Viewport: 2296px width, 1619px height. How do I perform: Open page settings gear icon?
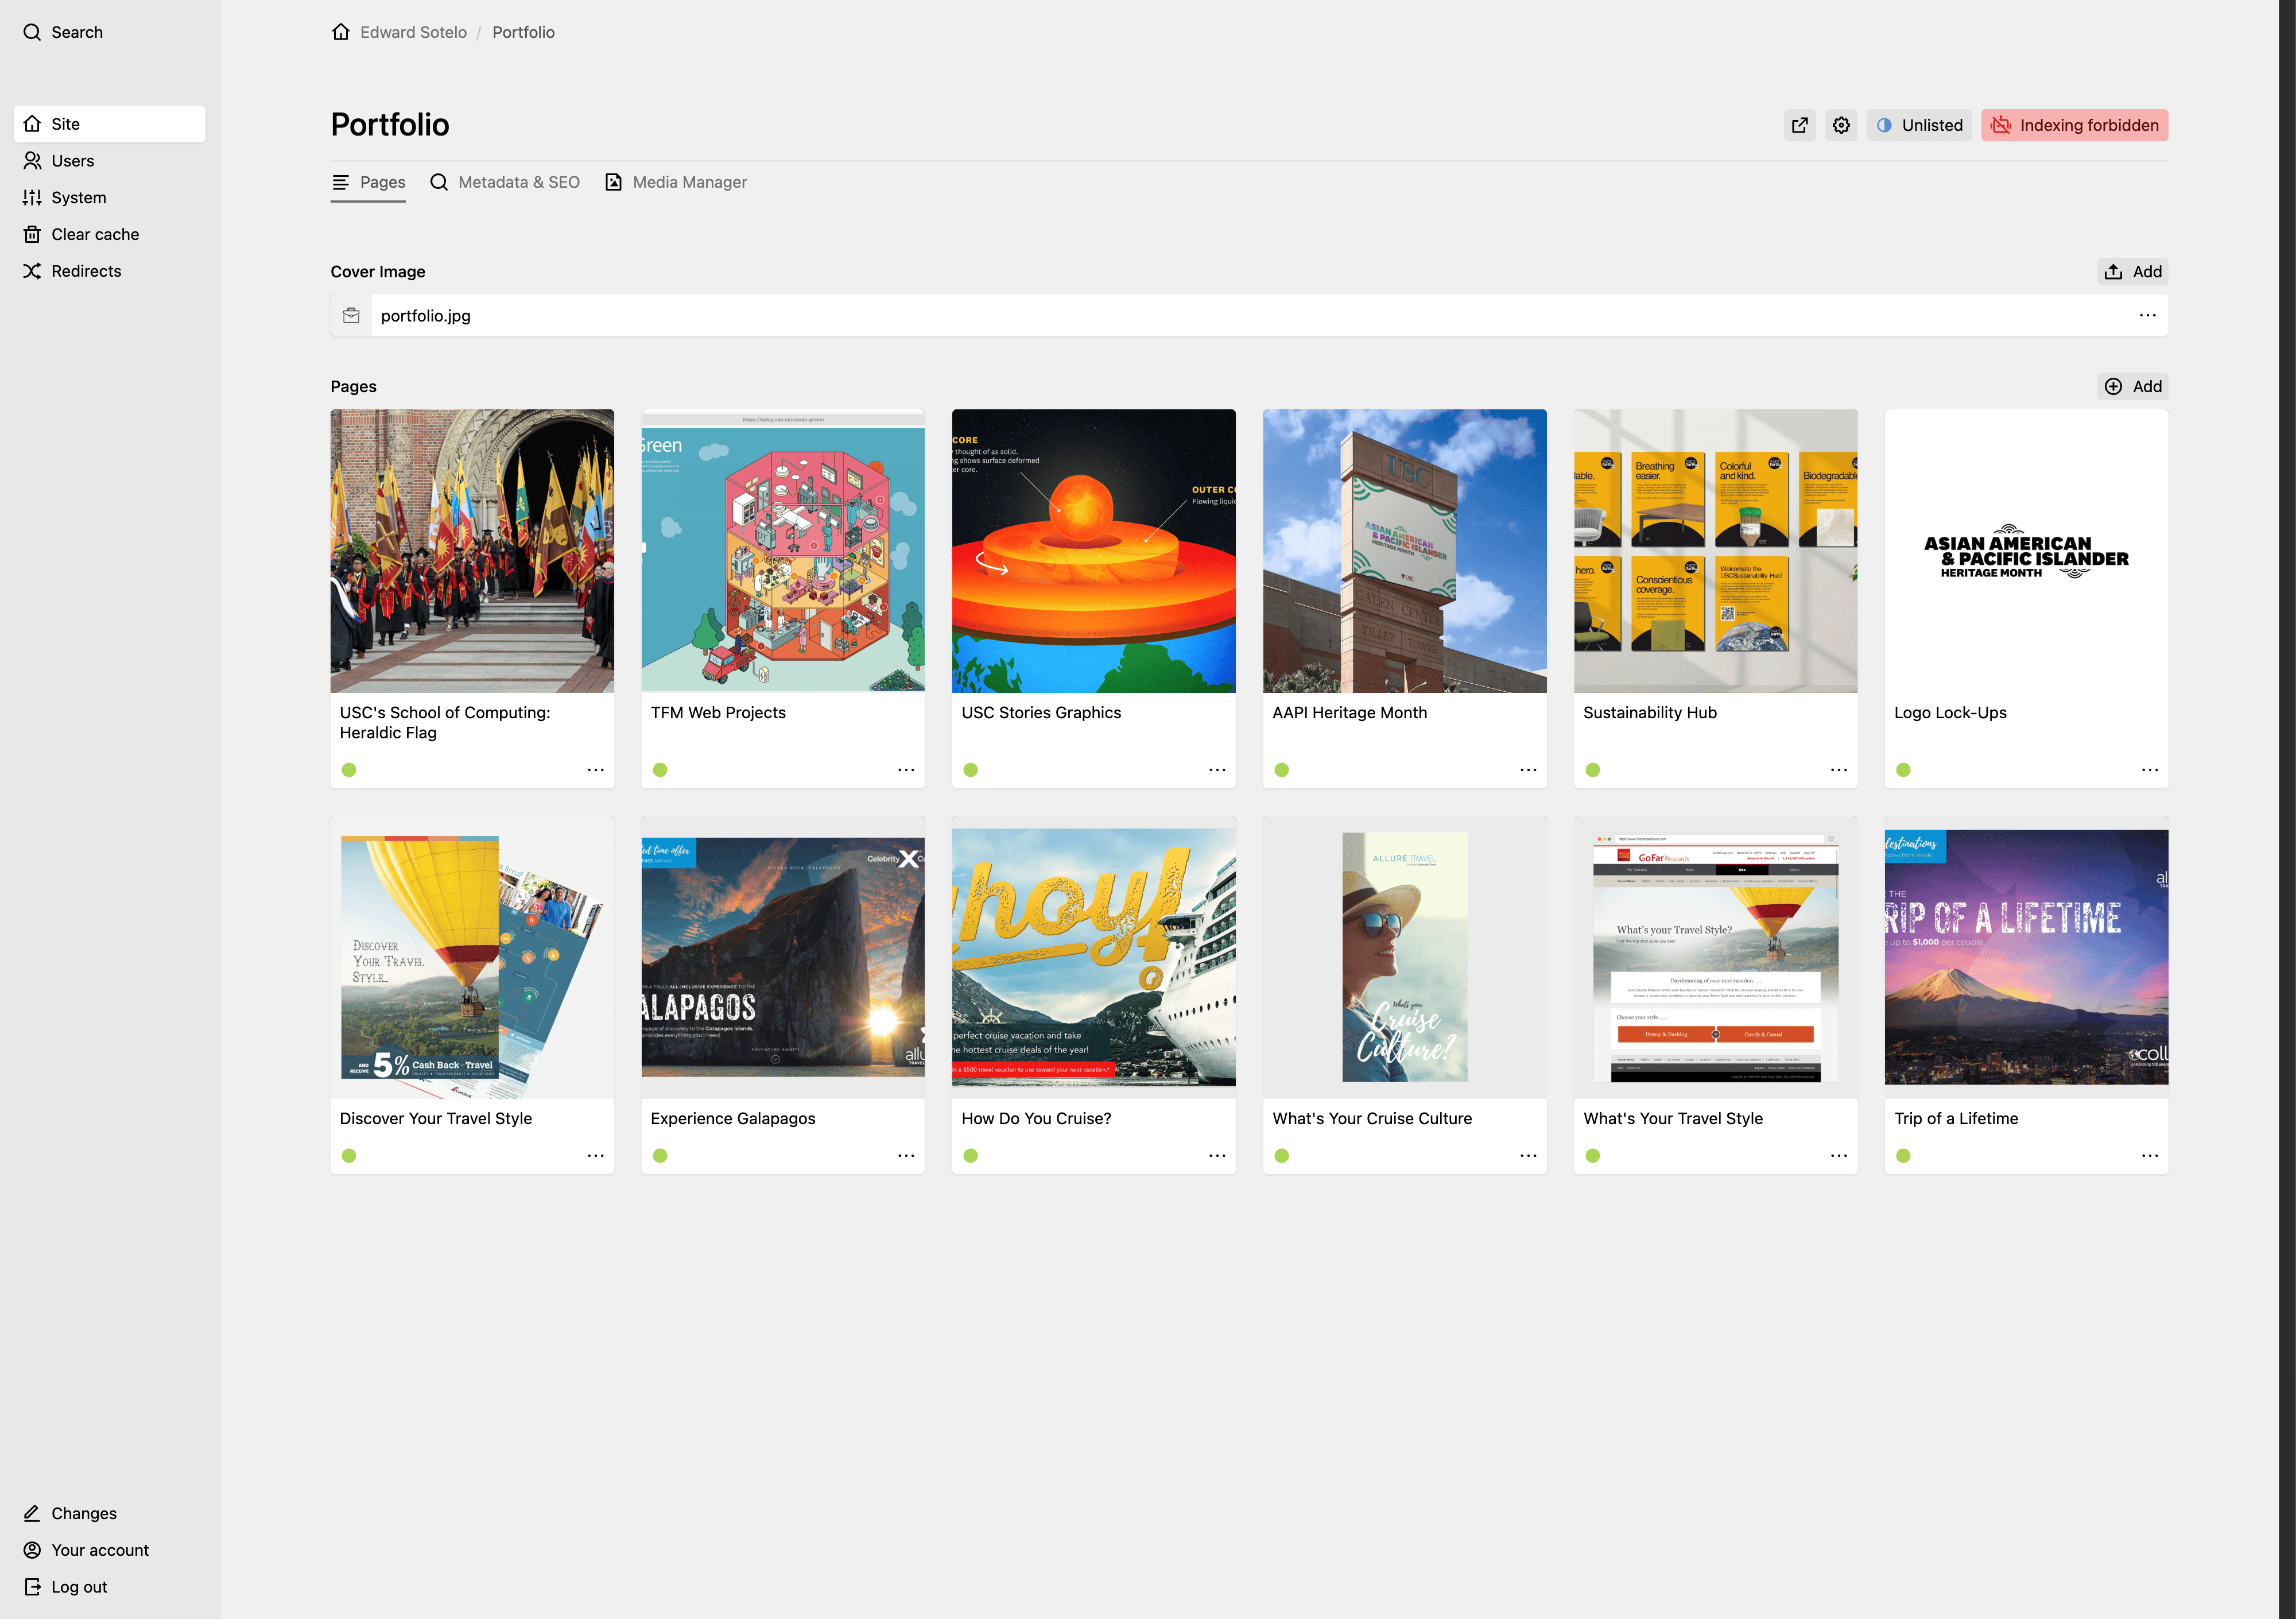click(1841, 125)
